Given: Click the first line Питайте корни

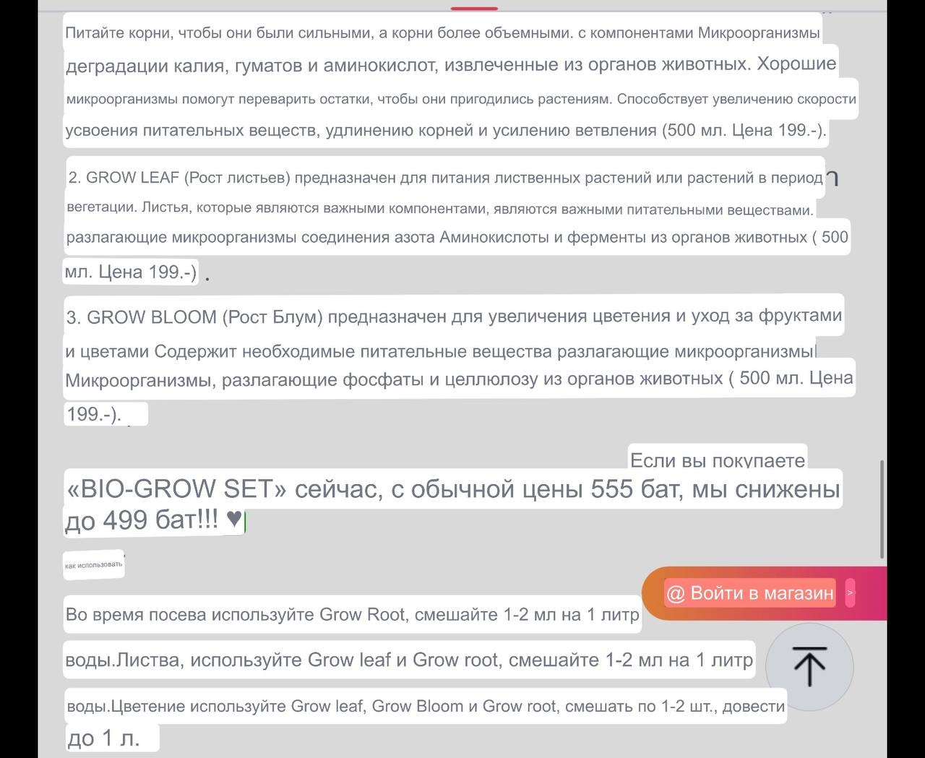Looking at the screenshot, I should [x=442, y=33].
